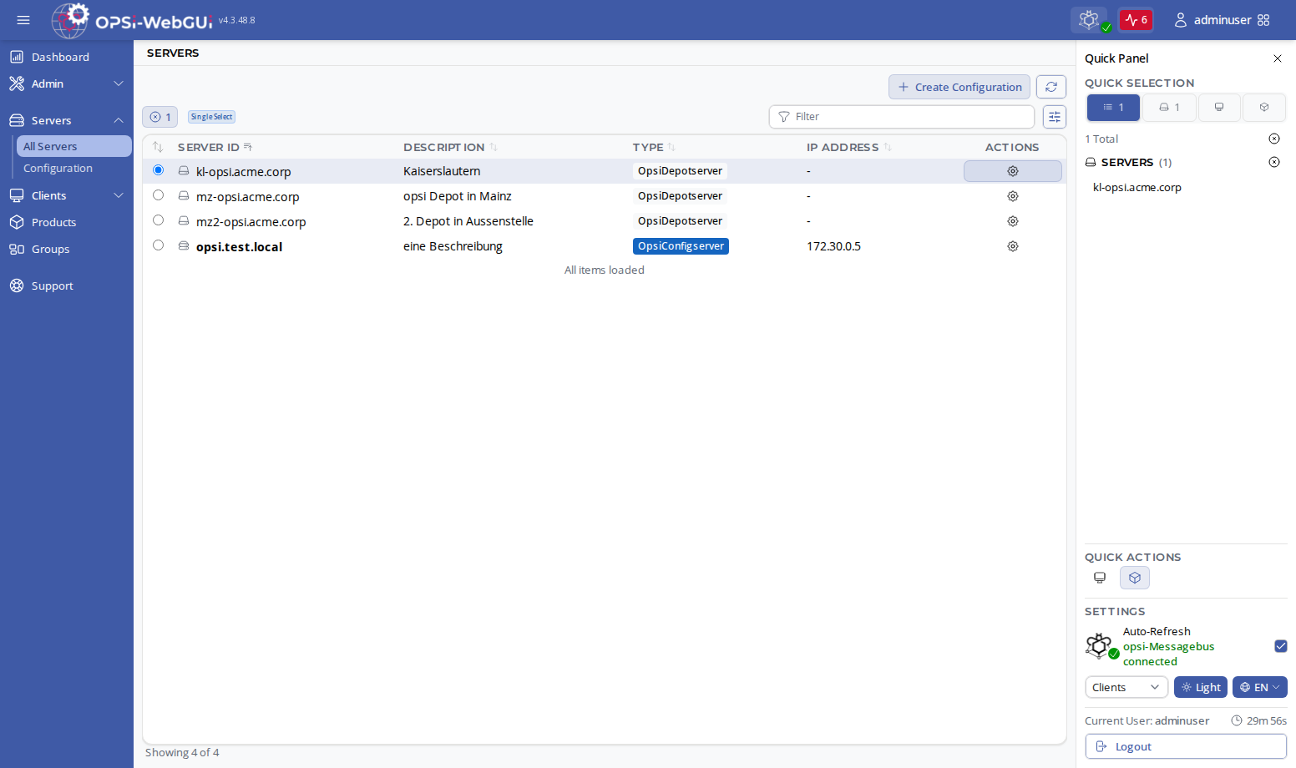Select quick selection list tab

(1113, 108)
